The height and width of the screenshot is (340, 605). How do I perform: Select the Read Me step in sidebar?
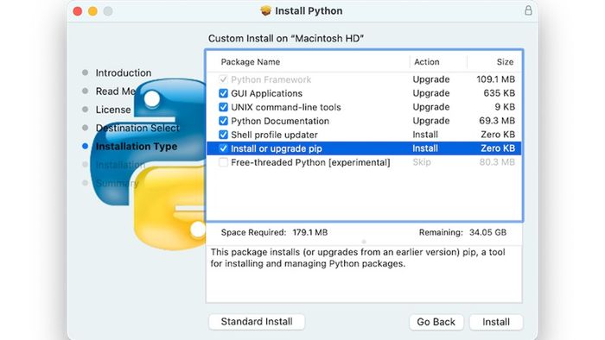pos(115,91)
